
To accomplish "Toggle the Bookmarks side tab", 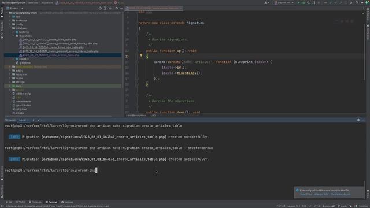I will pos(2,173).
